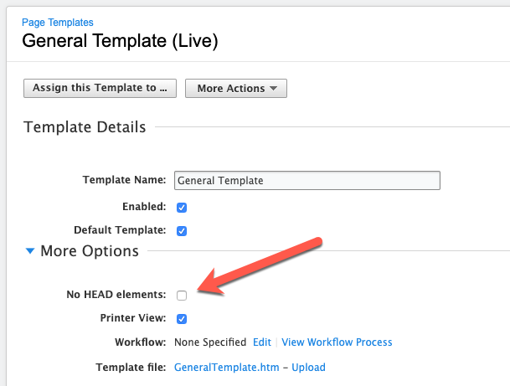Open the GeneralTemplate.htm file link

point(226,368)
